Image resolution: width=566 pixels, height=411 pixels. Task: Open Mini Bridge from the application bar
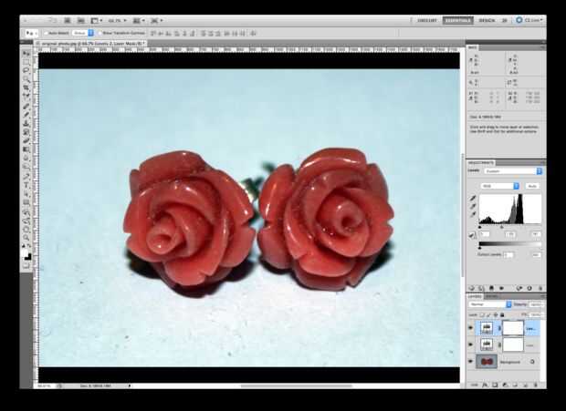pos(81,21)
